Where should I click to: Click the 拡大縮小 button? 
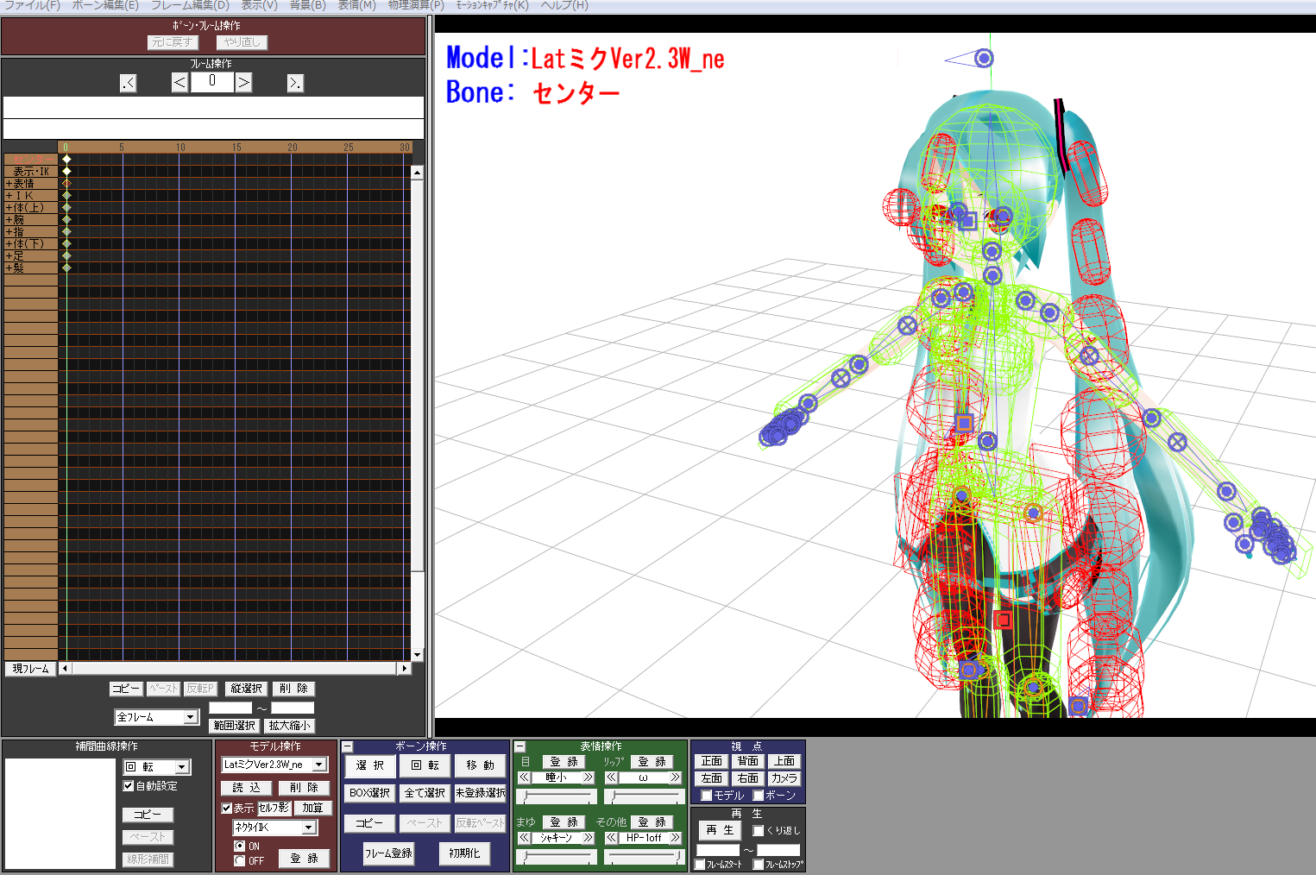[289, 726]
